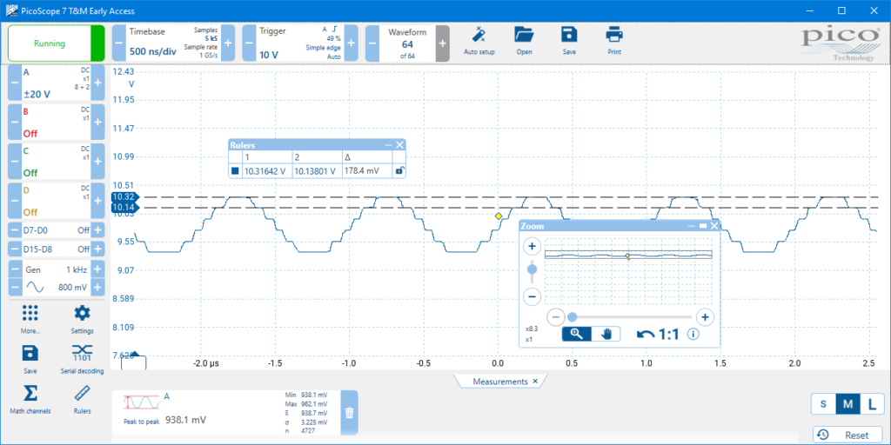The width and height of the screenshot is (891, 445).
Task: Click minus on channel D
Action: click(14, 201)
